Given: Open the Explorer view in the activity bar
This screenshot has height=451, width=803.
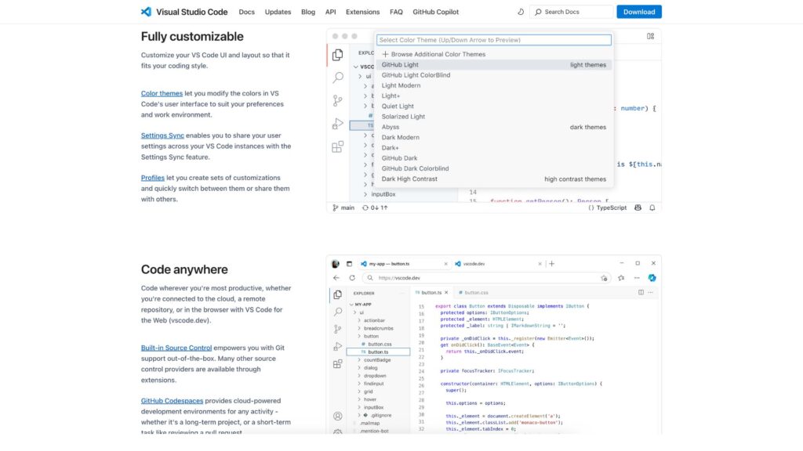Looking at the screenshot, I should pyautogui.click(x=338, y=54).
